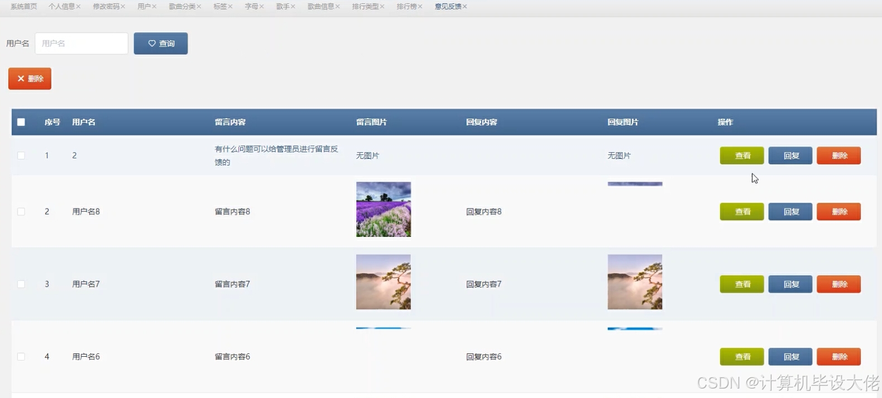Check the checkbox for 用户名6 row

[x=21, y=357]
